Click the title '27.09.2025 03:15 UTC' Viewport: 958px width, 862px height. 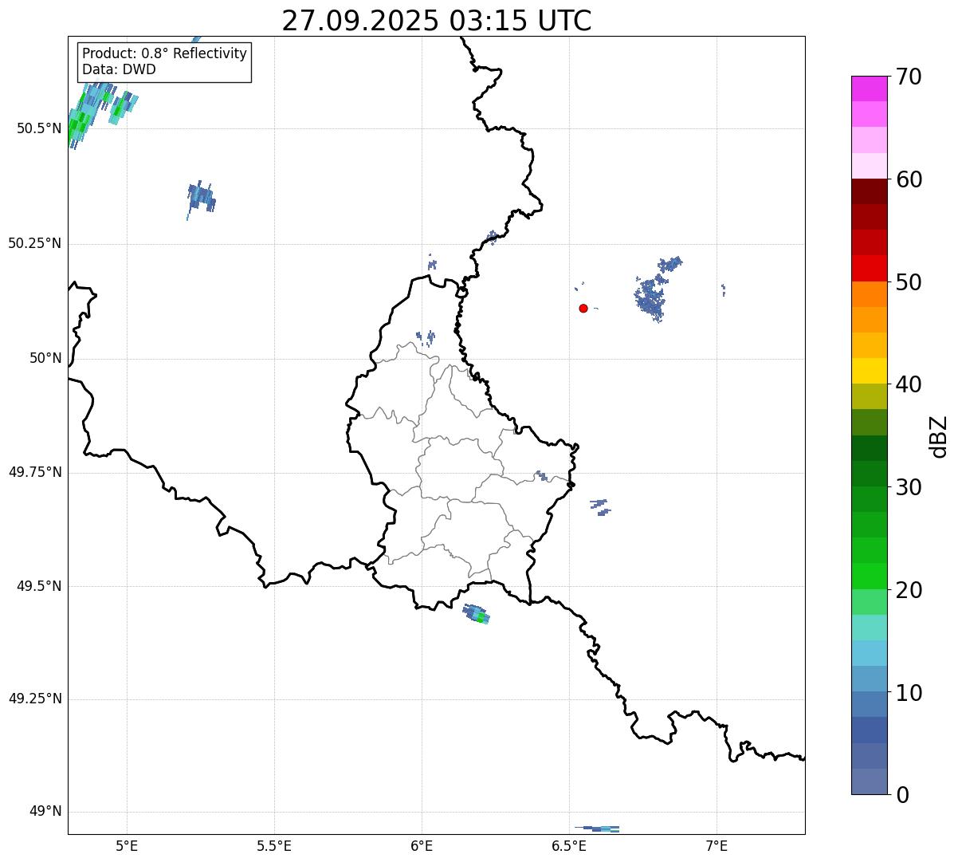[x=437, y=21]
